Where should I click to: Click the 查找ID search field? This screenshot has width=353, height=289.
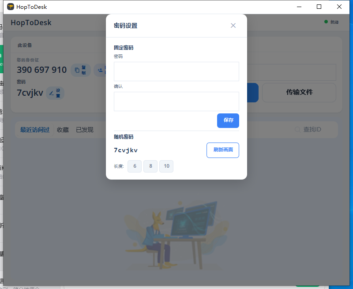[x=312, y=129]
